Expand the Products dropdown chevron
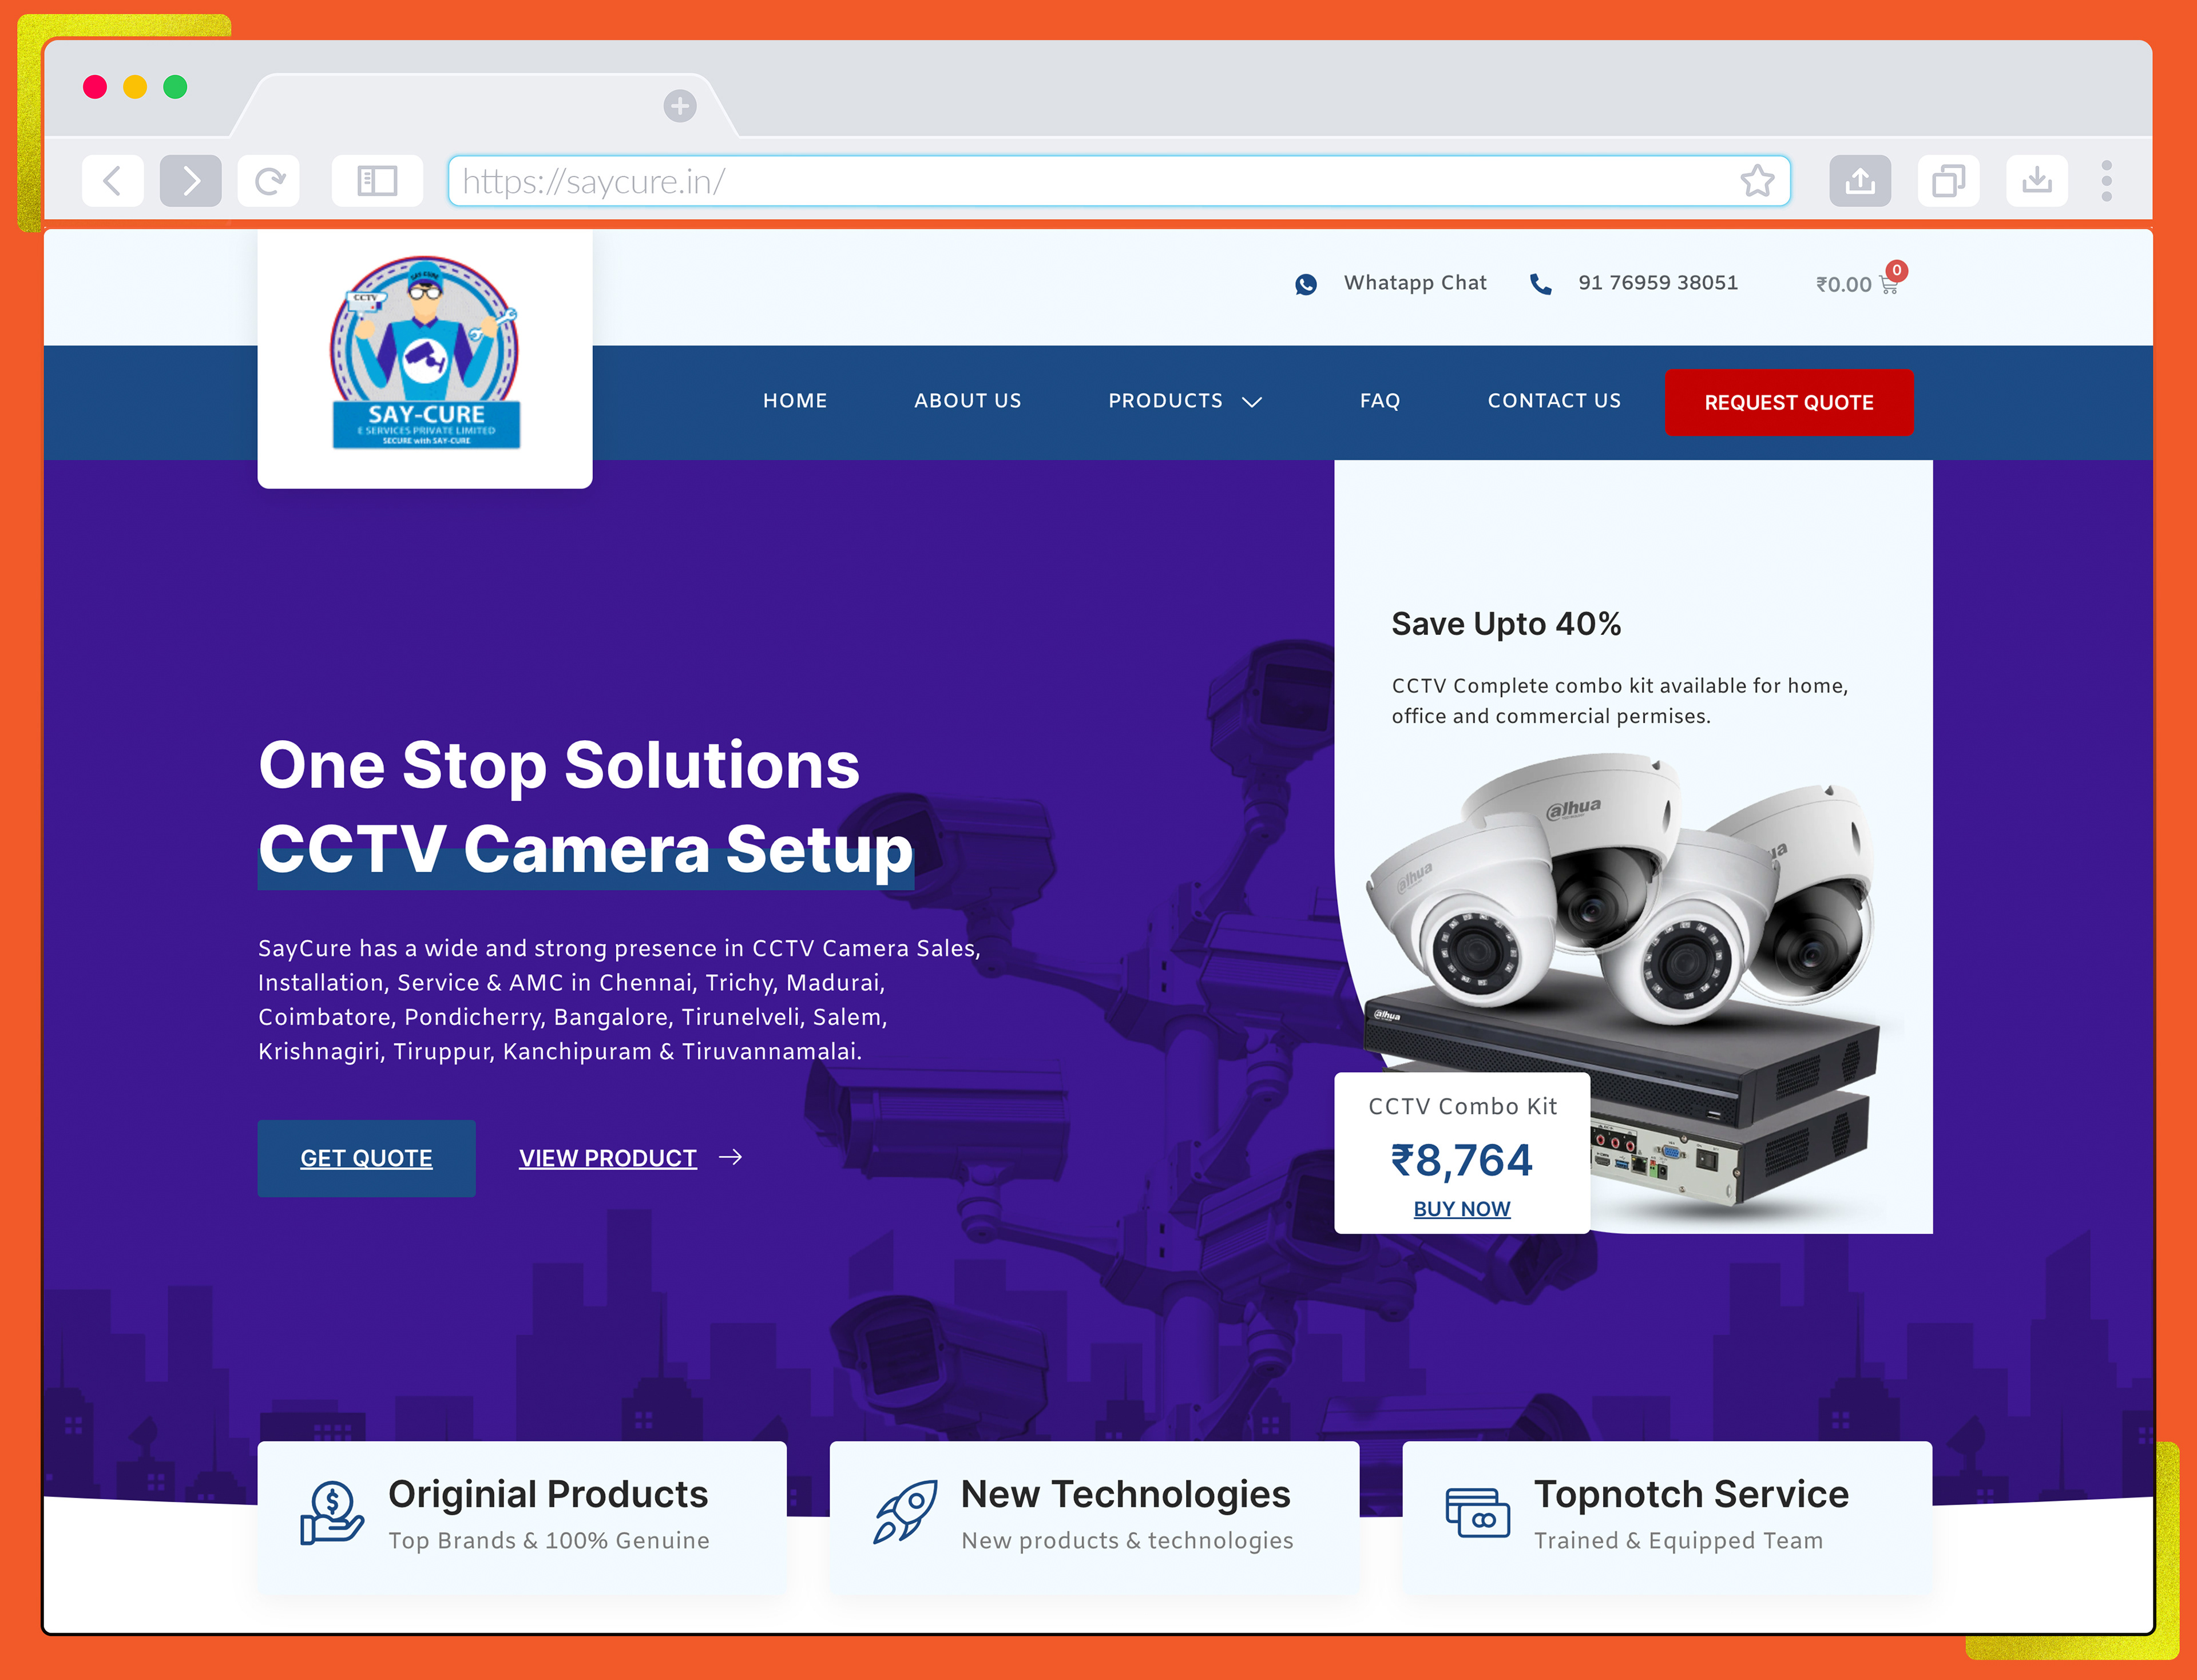Screen dimensions: 2197x1680 (x=1252, y=402)
